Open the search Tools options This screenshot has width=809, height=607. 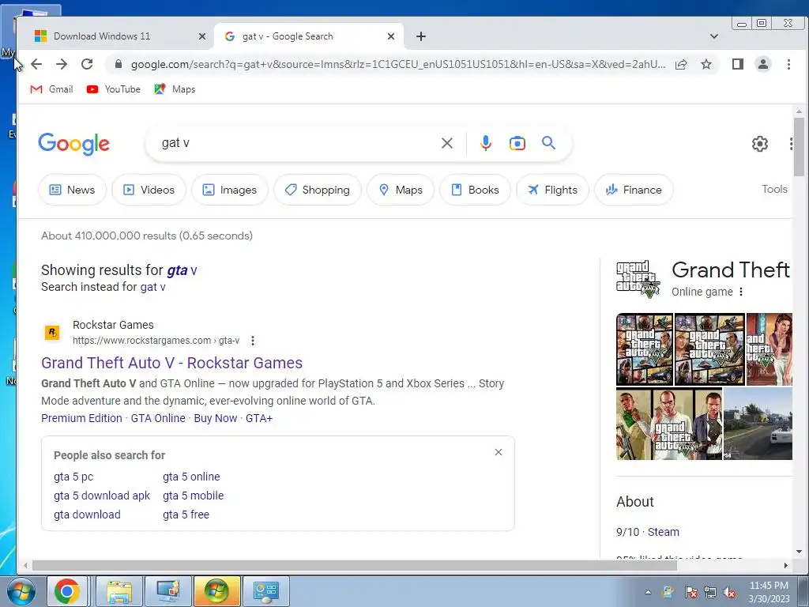pyautogui.click(x=774, y=190)
